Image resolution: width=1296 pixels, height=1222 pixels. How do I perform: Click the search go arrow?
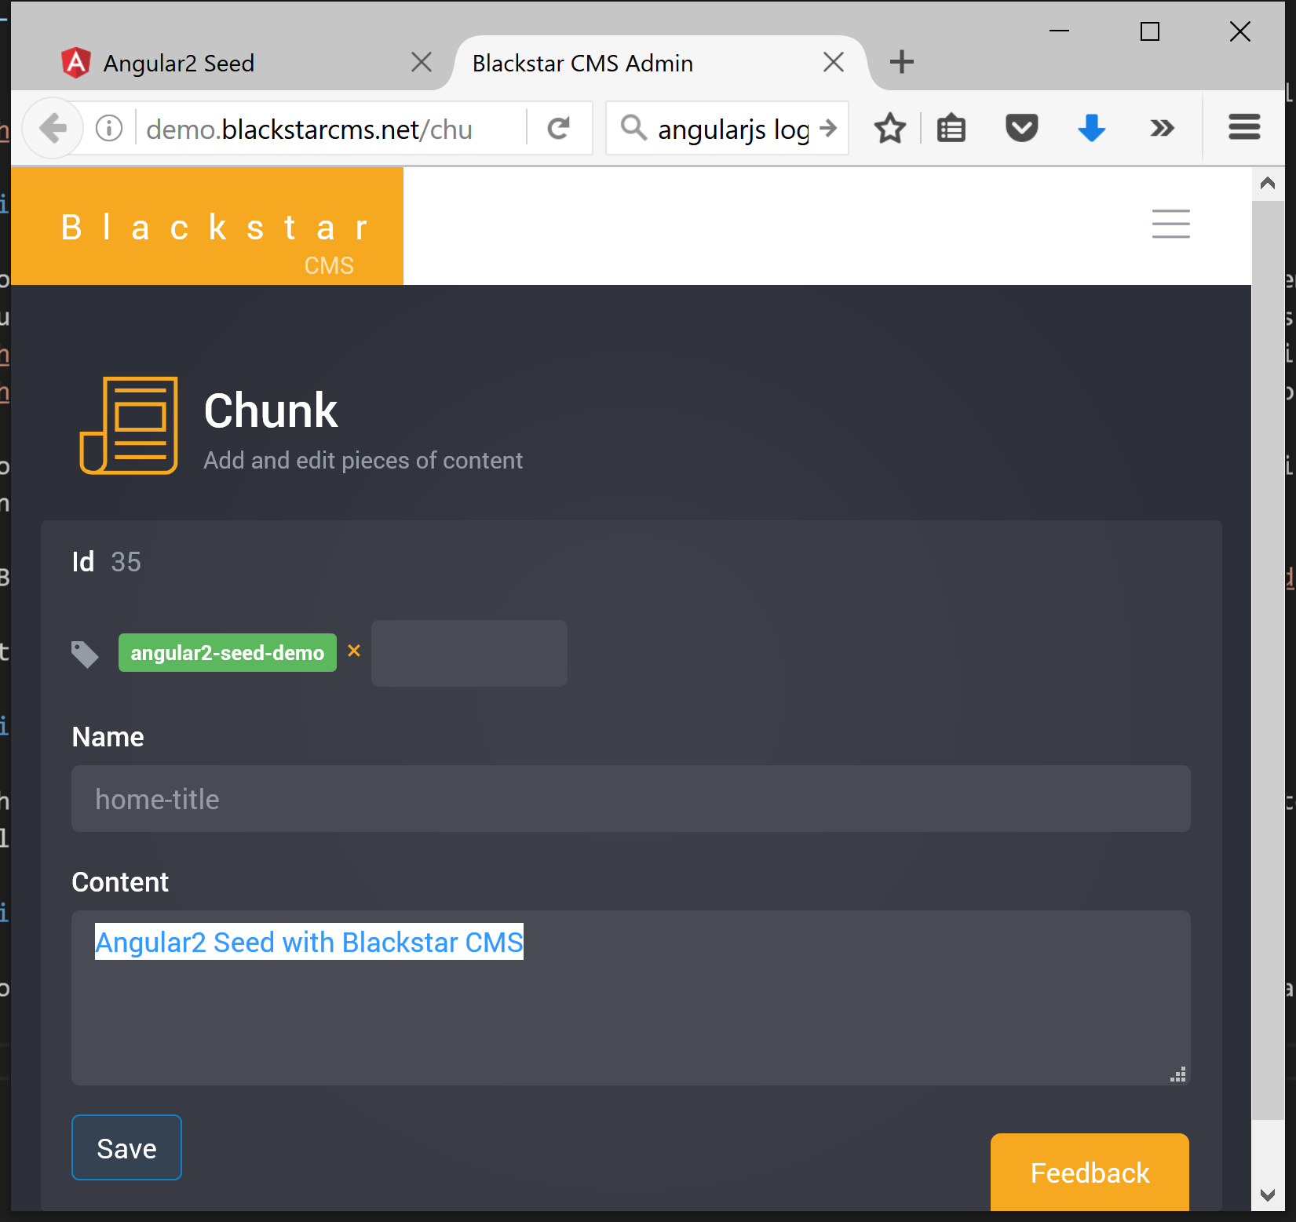coord(828,127)
